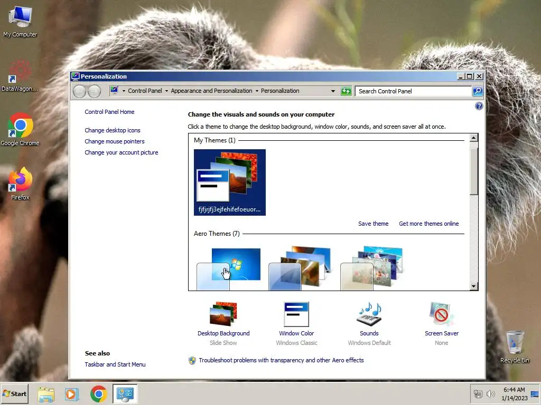The image size is (541, 405).
Task: Click the shield icon beside Troubleshoot
Action: point(192,361)
